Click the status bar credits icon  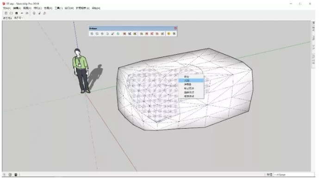tap(10, 175)
